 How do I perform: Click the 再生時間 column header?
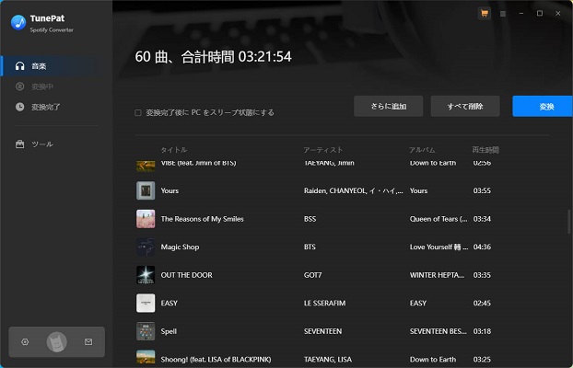click(485, 150)
